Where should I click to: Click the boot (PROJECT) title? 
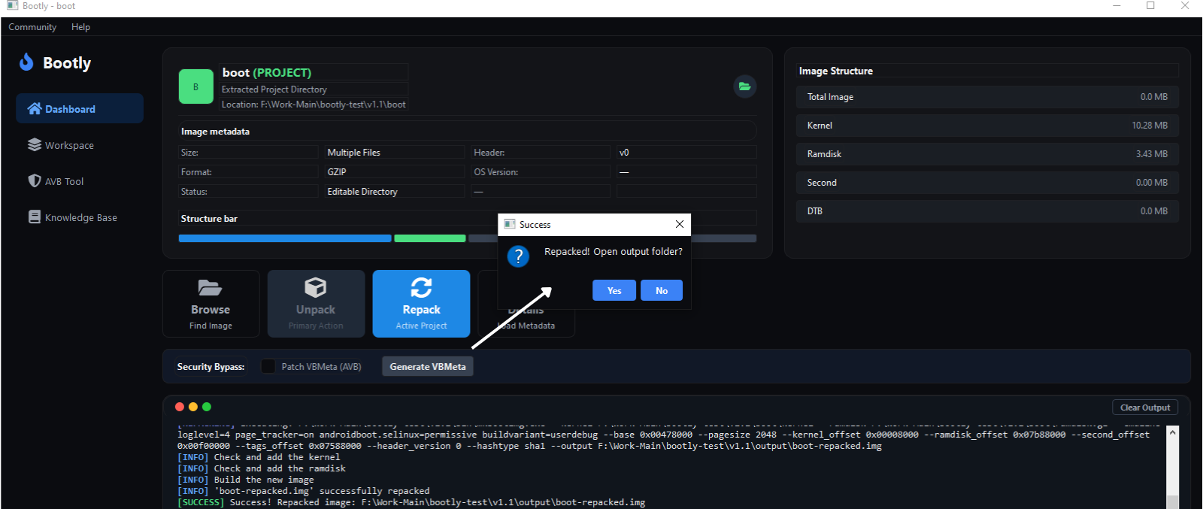[267, 72]
